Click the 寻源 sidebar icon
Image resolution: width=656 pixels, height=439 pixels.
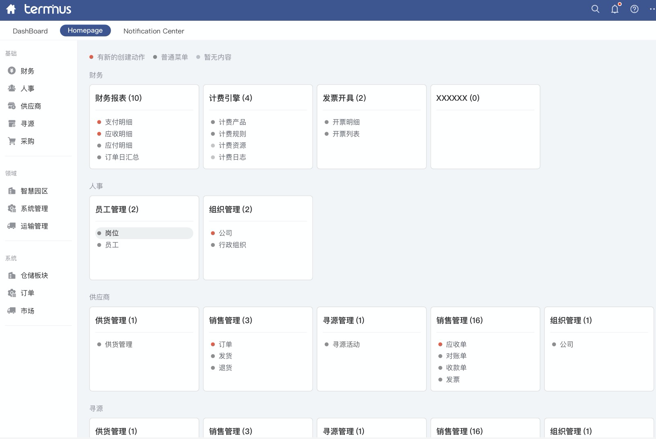click(x=12, y=123)
